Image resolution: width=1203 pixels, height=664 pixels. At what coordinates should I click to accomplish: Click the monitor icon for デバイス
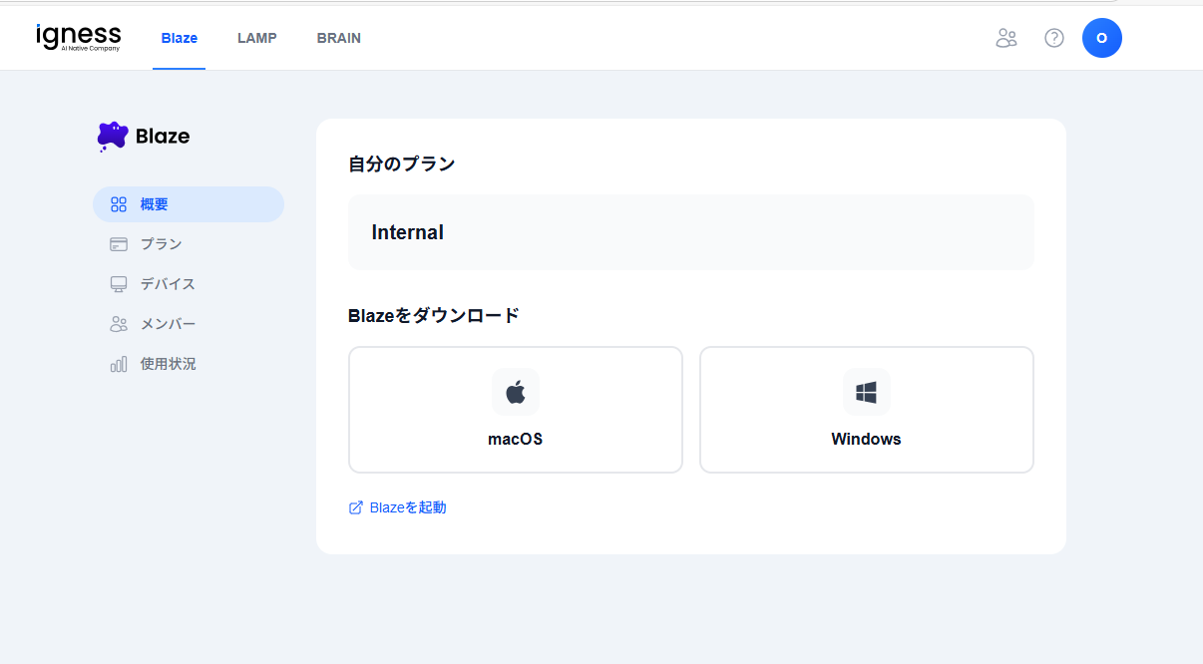pos(119,284)
